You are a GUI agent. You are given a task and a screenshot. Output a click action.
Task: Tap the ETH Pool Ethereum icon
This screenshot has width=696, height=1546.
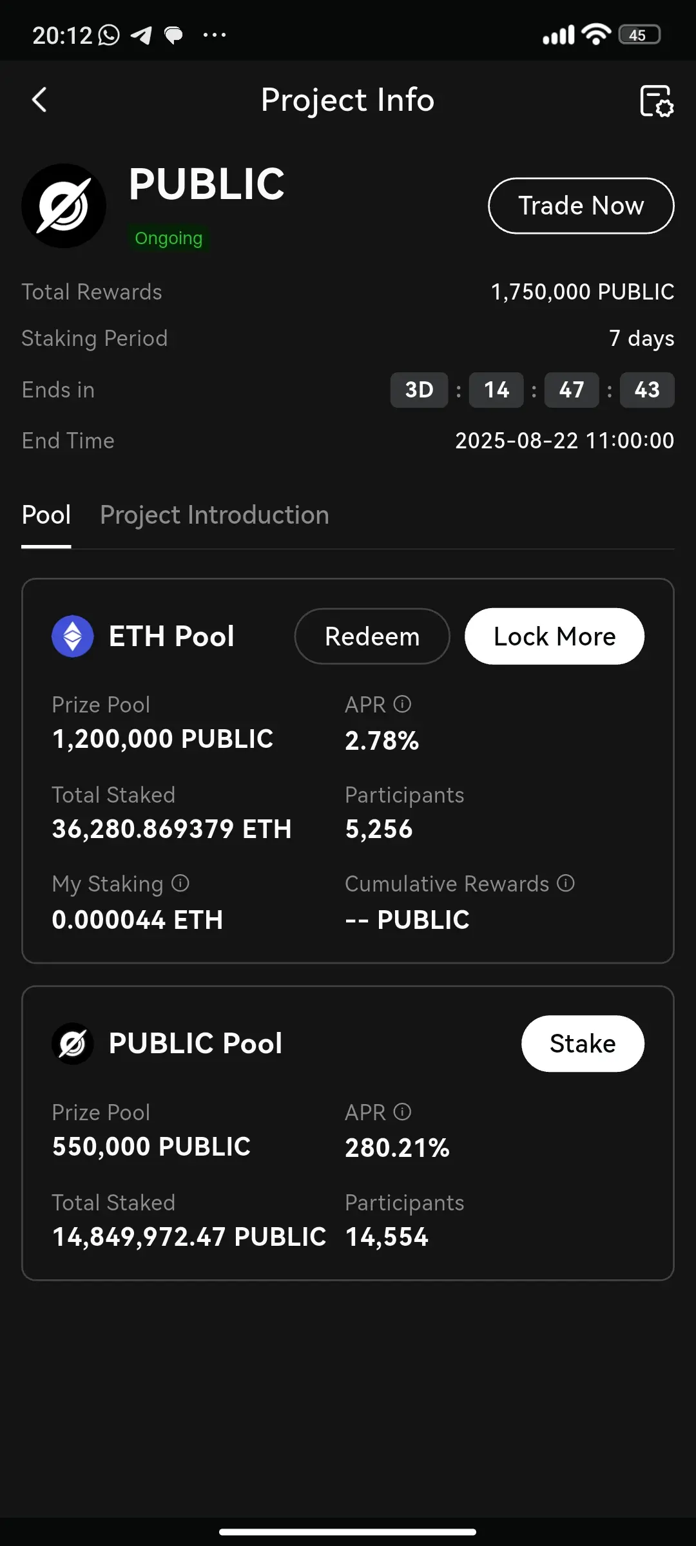click(73, 636)
